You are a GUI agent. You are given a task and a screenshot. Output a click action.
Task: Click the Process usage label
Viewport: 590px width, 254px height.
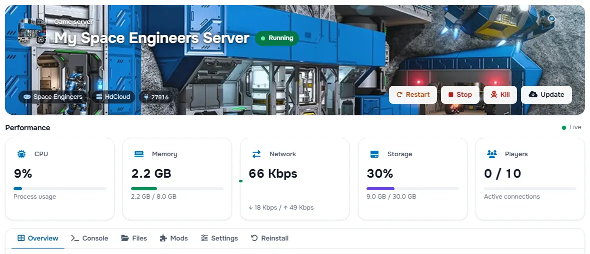pyautogui.click(x=34, y=197)
